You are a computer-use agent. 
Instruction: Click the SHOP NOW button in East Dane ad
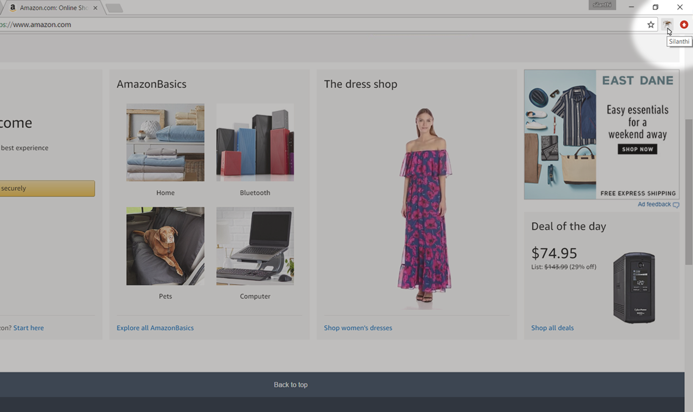click(x=637, y=149)
